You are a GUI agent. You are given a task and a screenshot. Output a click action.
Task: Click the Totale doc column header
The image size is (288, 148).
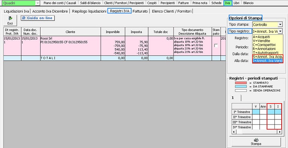(161, 32)
